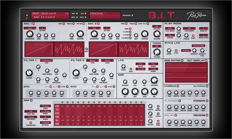Image resolution: width=232 pixels, height=139 pixels.
Task: Click the music note icon in header
Action: pyautogui.click(x=27, y=18)
